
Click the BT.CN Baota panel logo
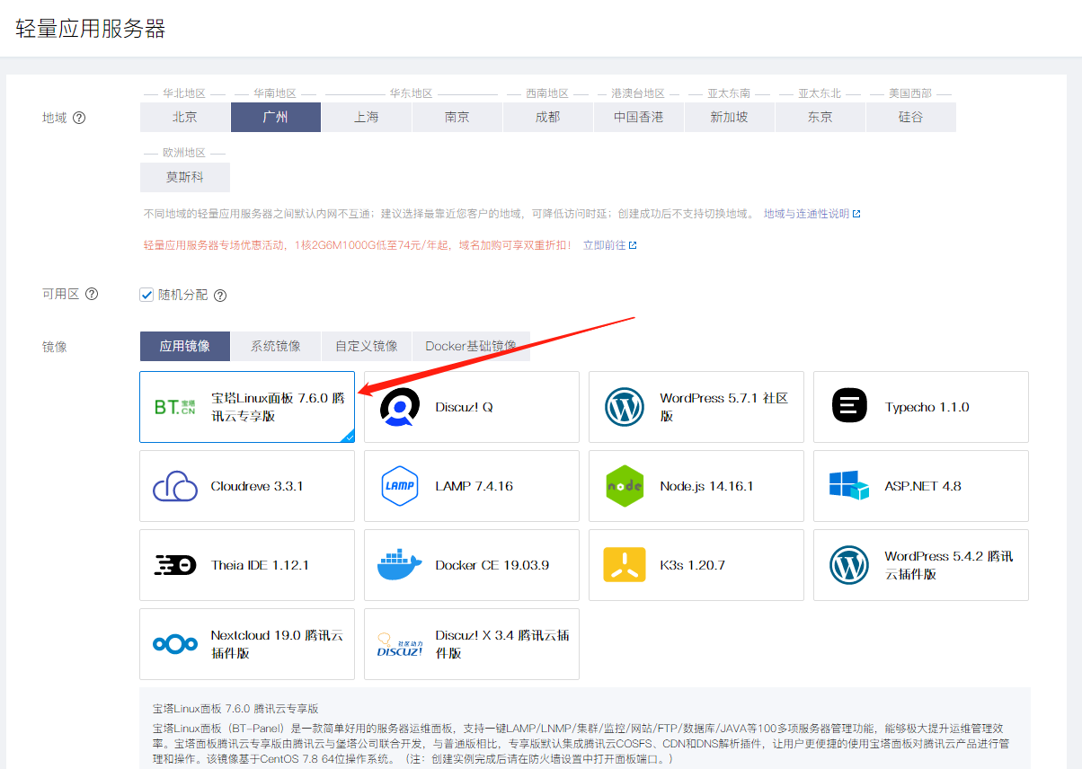pos(174,407)
